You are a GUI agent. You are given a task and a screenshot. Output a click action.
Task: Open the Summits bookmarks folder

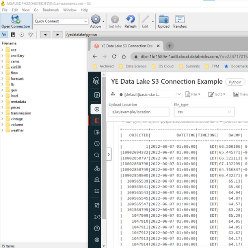(189, 66)
